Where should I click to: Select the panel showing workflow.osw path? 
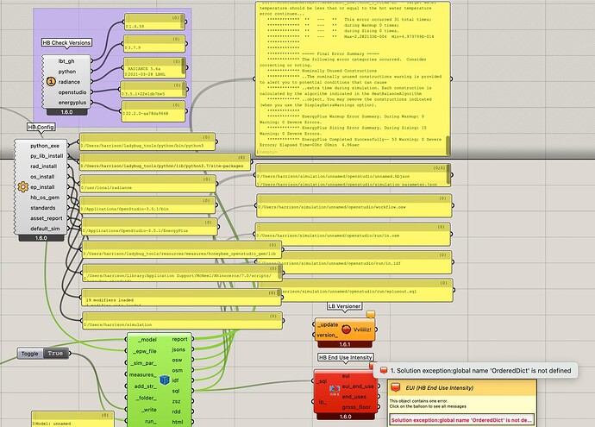(x=354, y=205)
